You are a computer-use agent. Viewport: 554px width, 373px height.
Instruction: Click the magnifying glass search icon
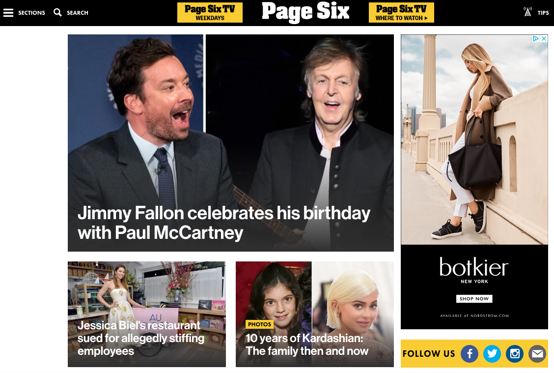tap(57, 12)
